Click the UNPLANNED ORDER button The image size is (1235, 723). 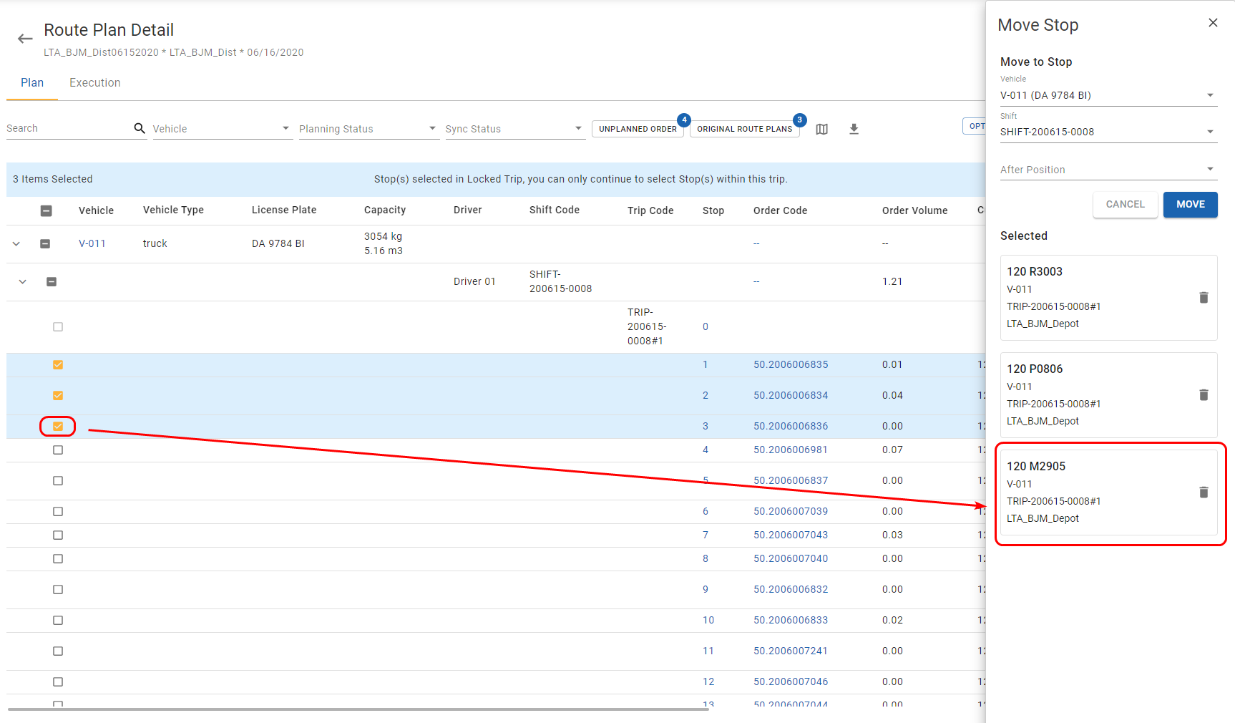pos(638,129)
